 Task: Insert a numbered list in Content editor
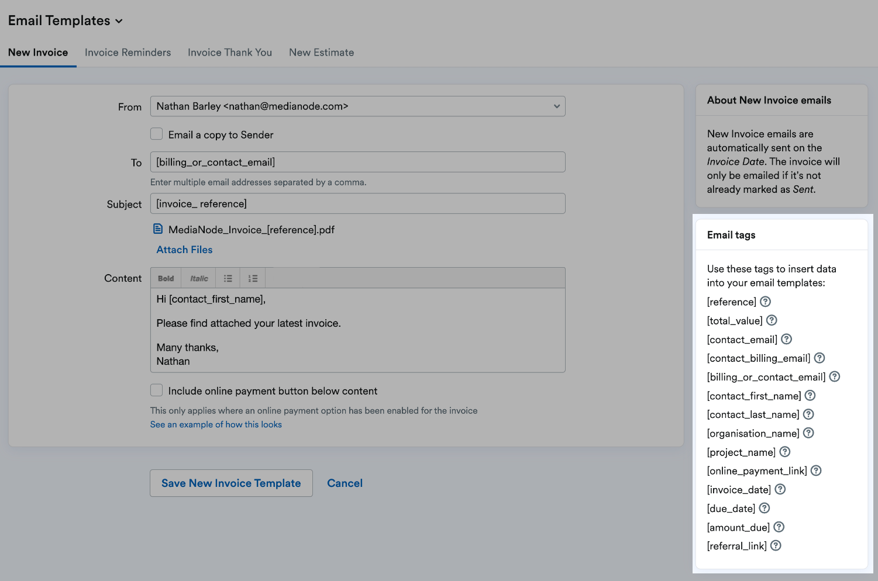253,278
